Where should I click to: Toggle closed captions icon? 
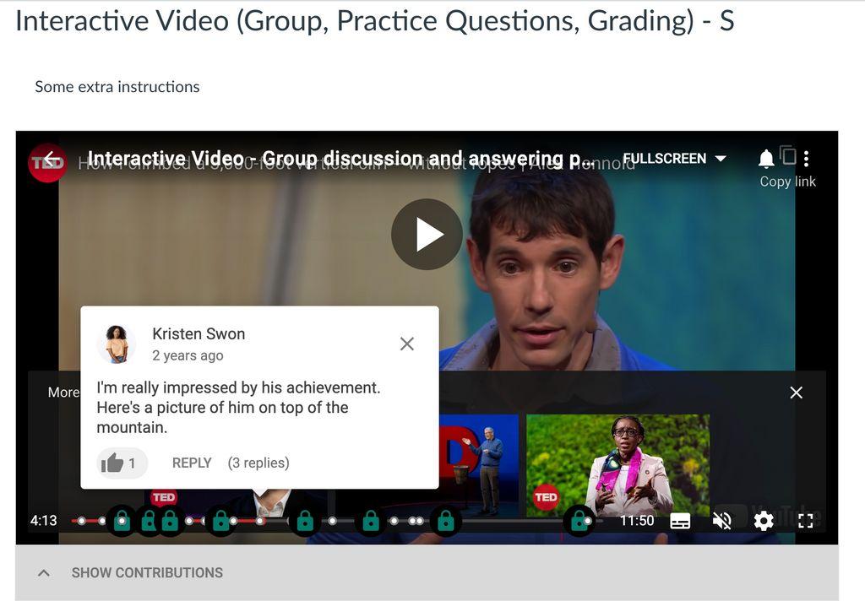click(680, 521)
